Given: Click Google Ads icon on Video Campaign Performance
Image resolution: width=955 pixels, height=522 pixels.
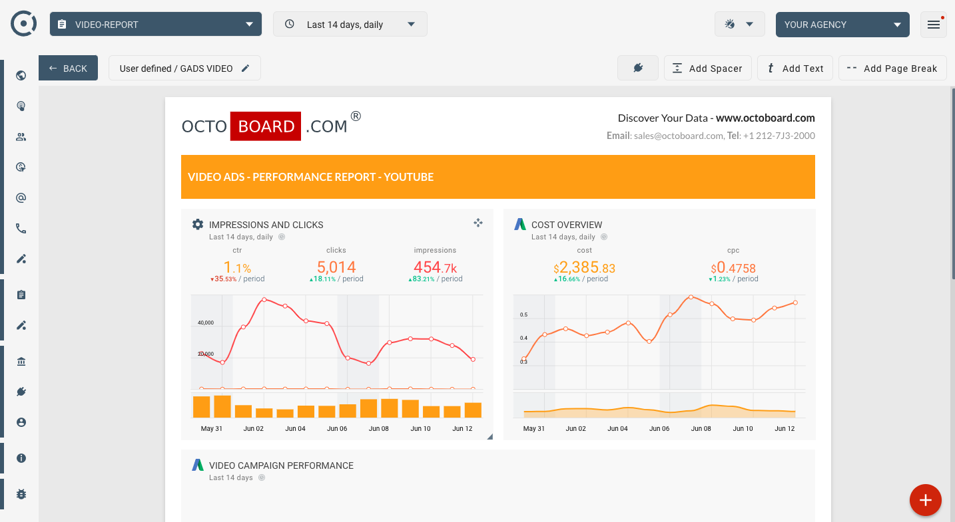Looking at the screenshot, I should (198, 465).
